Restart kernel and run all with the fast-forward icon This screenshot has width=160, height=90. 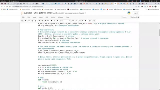click(57, 21)
